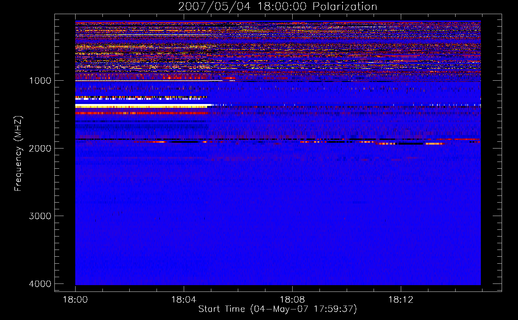The height and width of the screenshot is (320, 518).
Task: Click the 'Start Time (04-May-07 17:59:37)' label
Action: pyautogui.click(x=278, y=309)
